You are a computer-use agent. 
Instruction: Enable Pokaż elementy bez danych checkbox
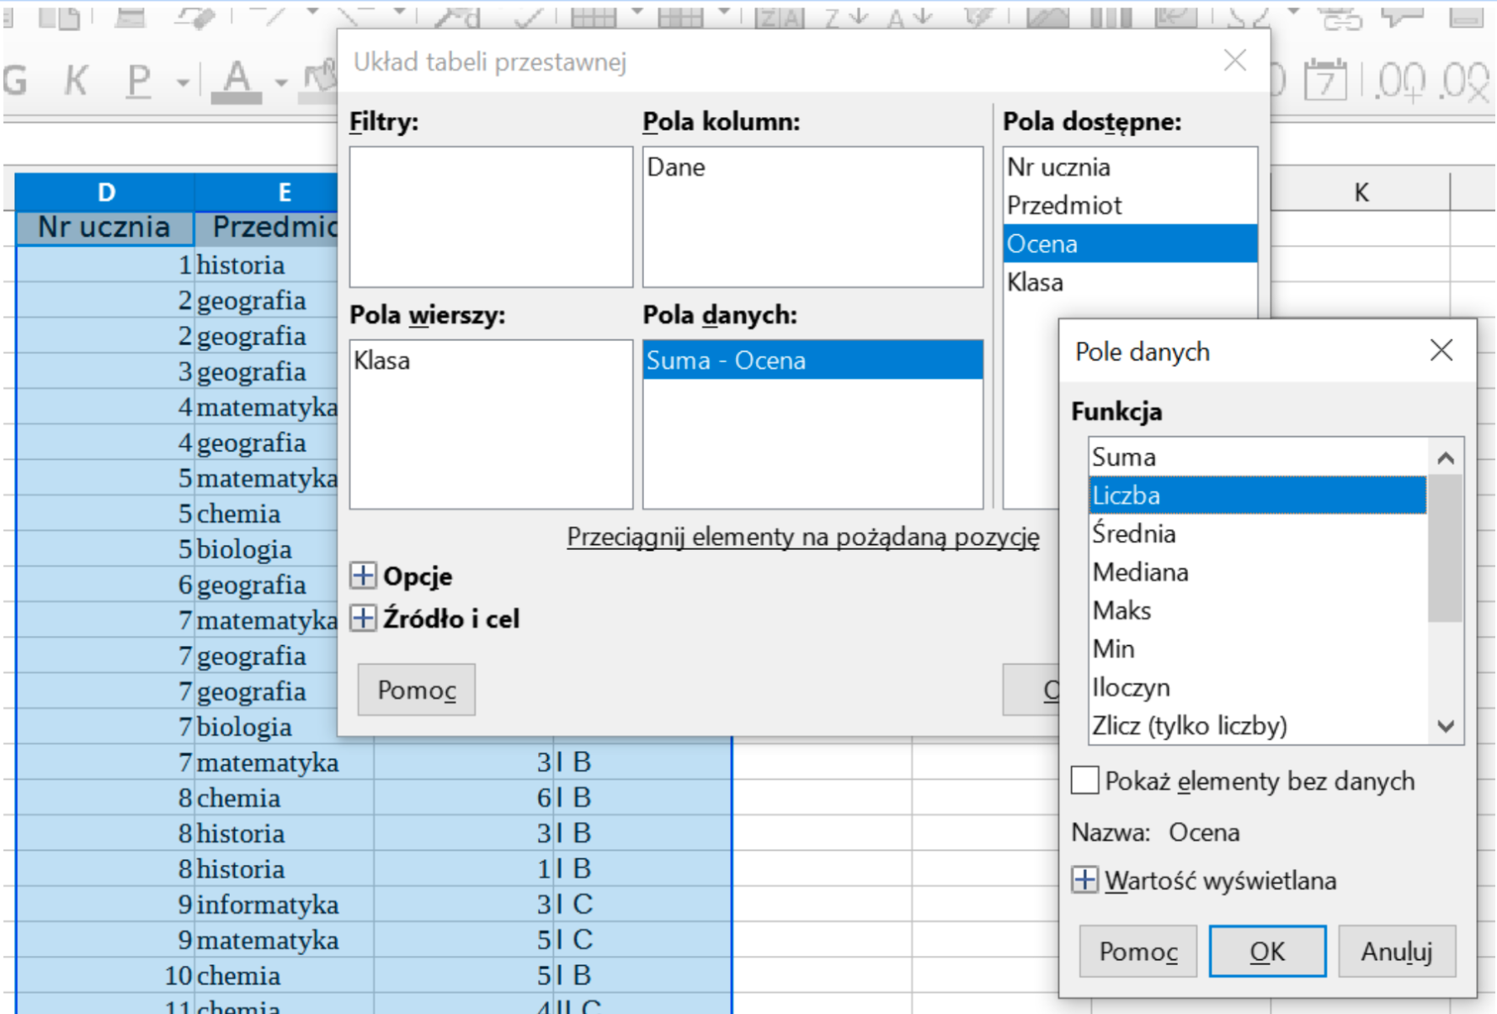[1085, 781]
